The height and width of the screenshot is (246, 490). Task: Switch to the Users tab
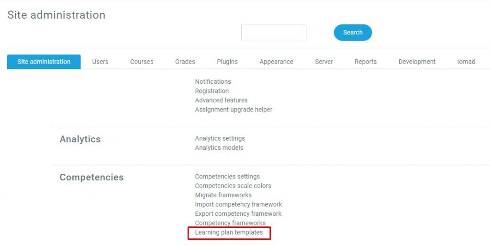point(100,62)
